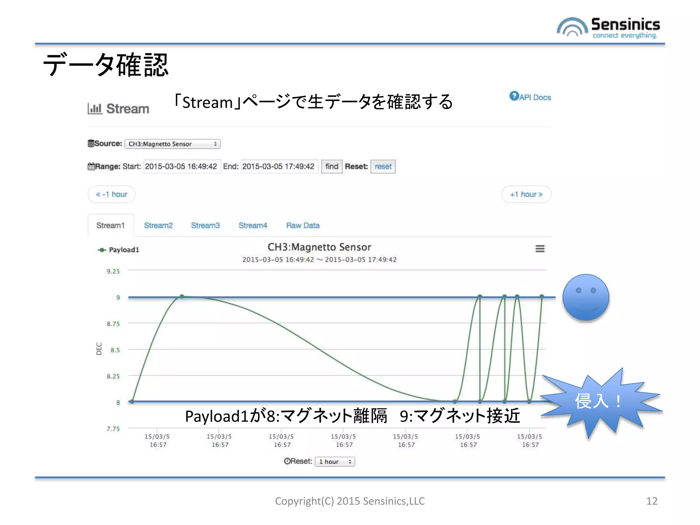Open the Raw Data tab
This screenshot has height=525, width=700.
(x=303, y=226)
